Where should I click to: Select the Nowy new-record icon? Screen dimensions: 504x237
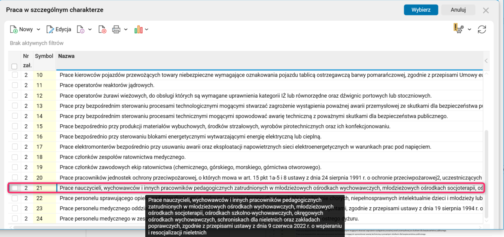(x=14, y=29)
